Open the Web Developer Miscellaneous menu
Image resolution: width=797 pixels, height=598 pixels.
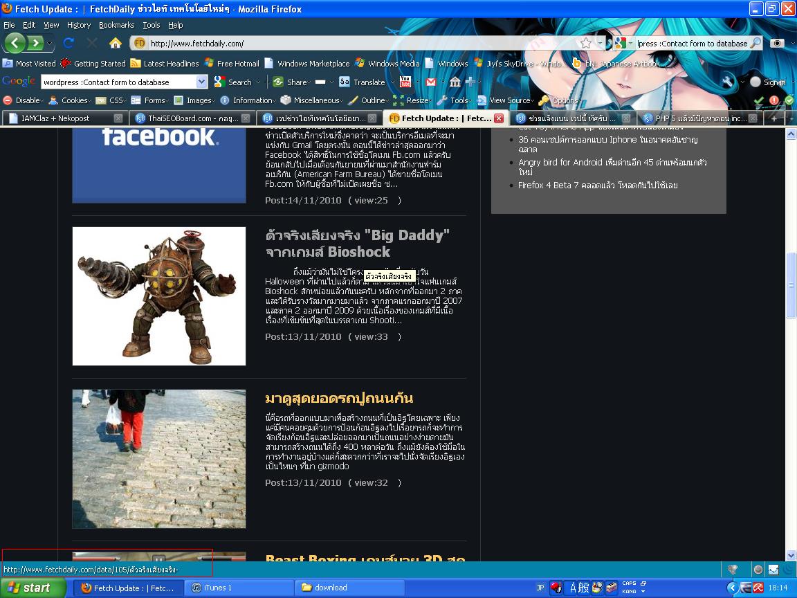point(312,100)
